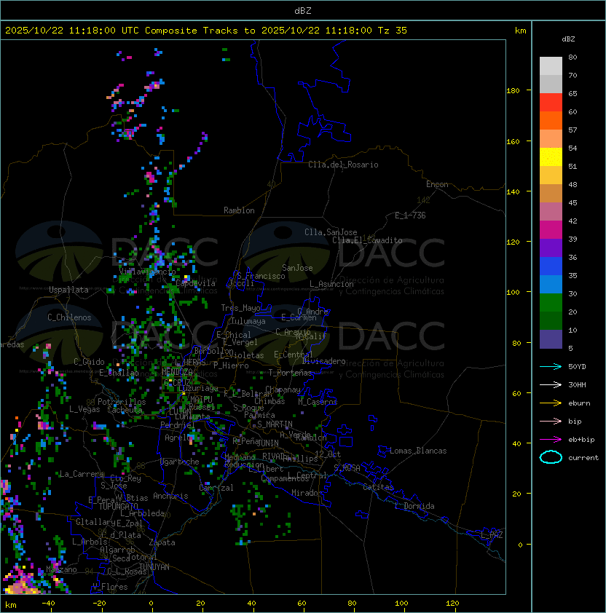Click the 30HM white arrow legend icon
The width and height of the screenshot is (606, 613).
[551, 384]
